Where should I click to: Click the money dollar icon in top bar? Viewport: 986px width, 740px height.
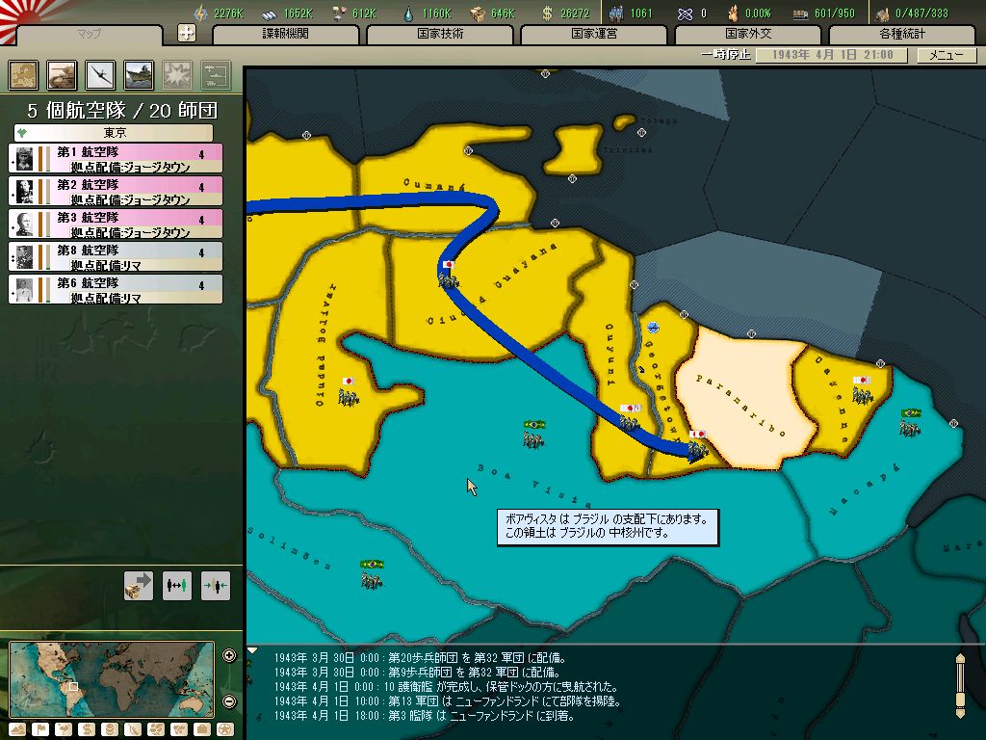click(547, 13)
